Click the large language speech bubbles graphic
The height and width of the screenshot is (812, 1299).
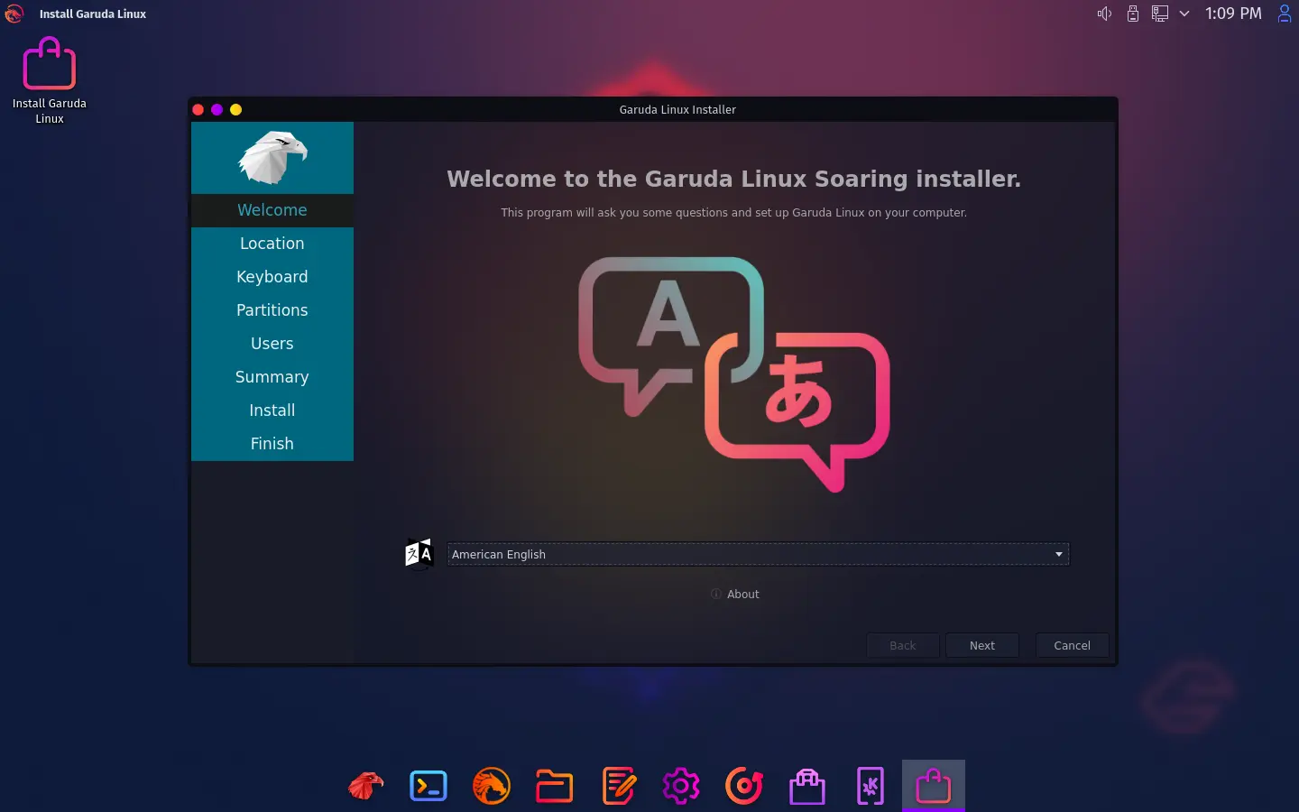(x=734, y=374)
